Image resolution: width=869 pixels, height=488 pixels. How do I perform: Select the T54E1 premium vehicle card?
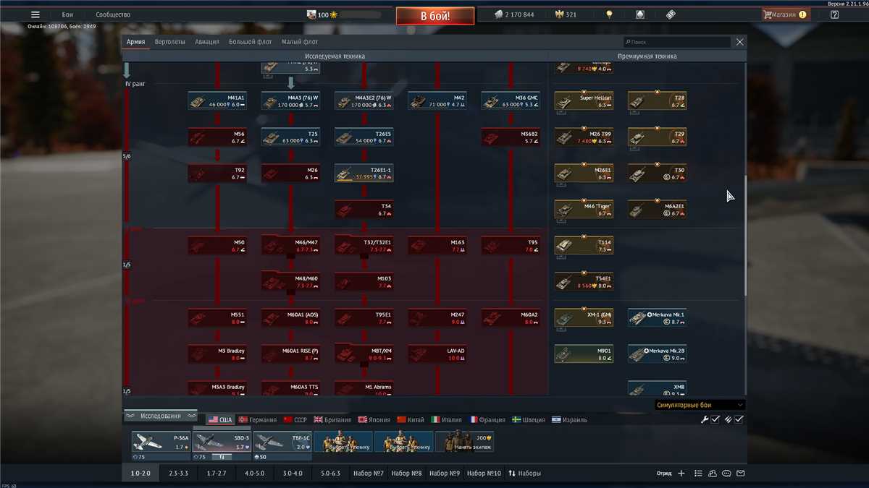[584, 281]
